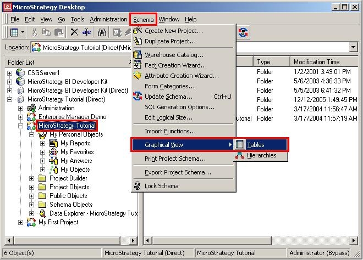This screenshot has height=260, width=363.
Task: Select Tables from Graphical View submenu
Action: 255,145
